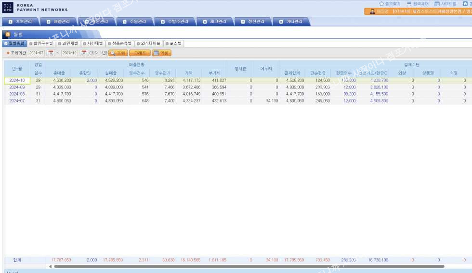Click the home icon at top right

pos(465,3)
